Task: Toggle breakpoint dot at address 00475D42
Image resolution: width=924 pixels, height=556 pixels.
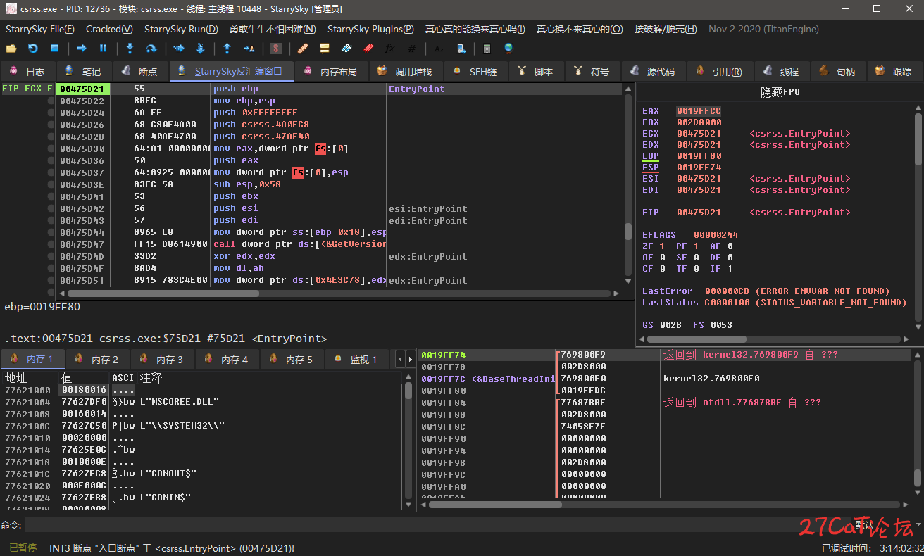Action: tap(51, 209)
